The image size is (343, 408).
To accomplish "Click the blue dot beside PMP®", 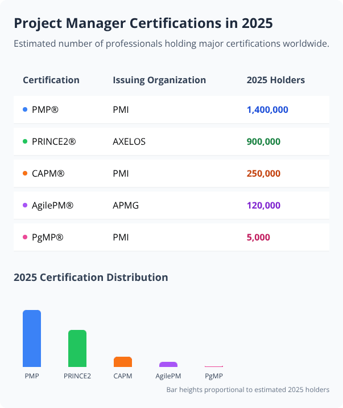I will [25, 109].
